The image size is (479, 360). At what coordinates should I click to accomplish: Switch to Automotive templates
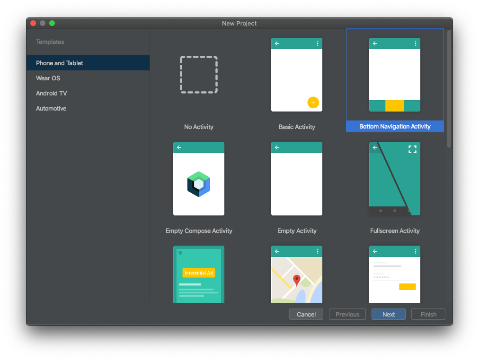point(88,109)
